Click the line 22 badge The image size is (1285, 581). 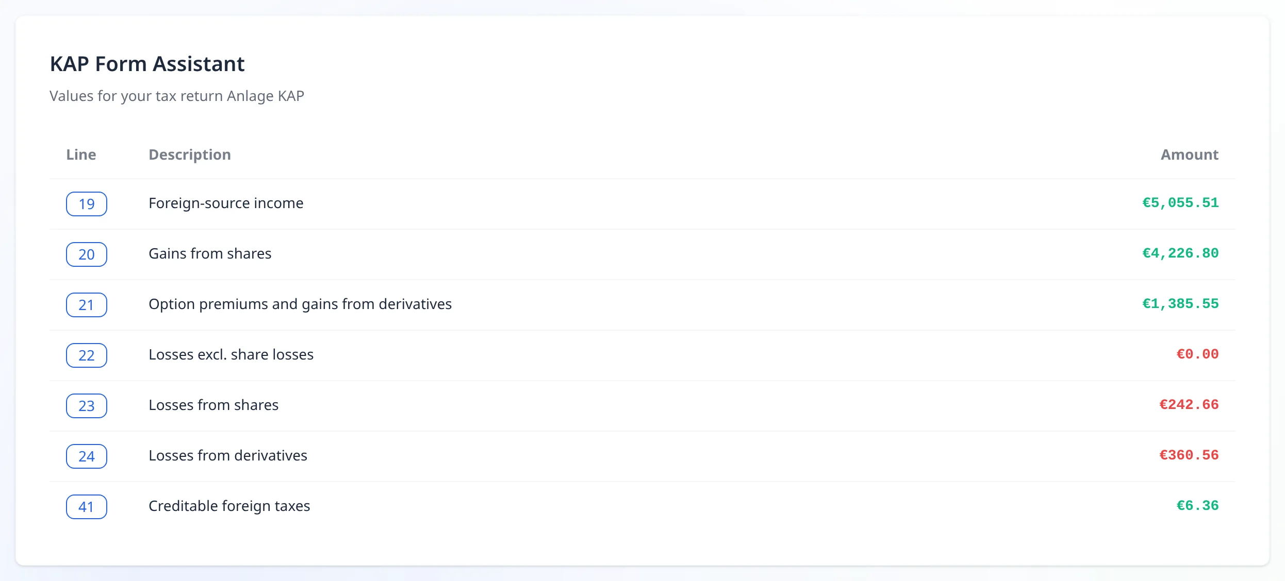tap(87, 355)
